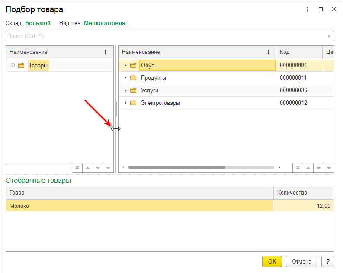Jump to first row in right goods list

click(298, 168)
